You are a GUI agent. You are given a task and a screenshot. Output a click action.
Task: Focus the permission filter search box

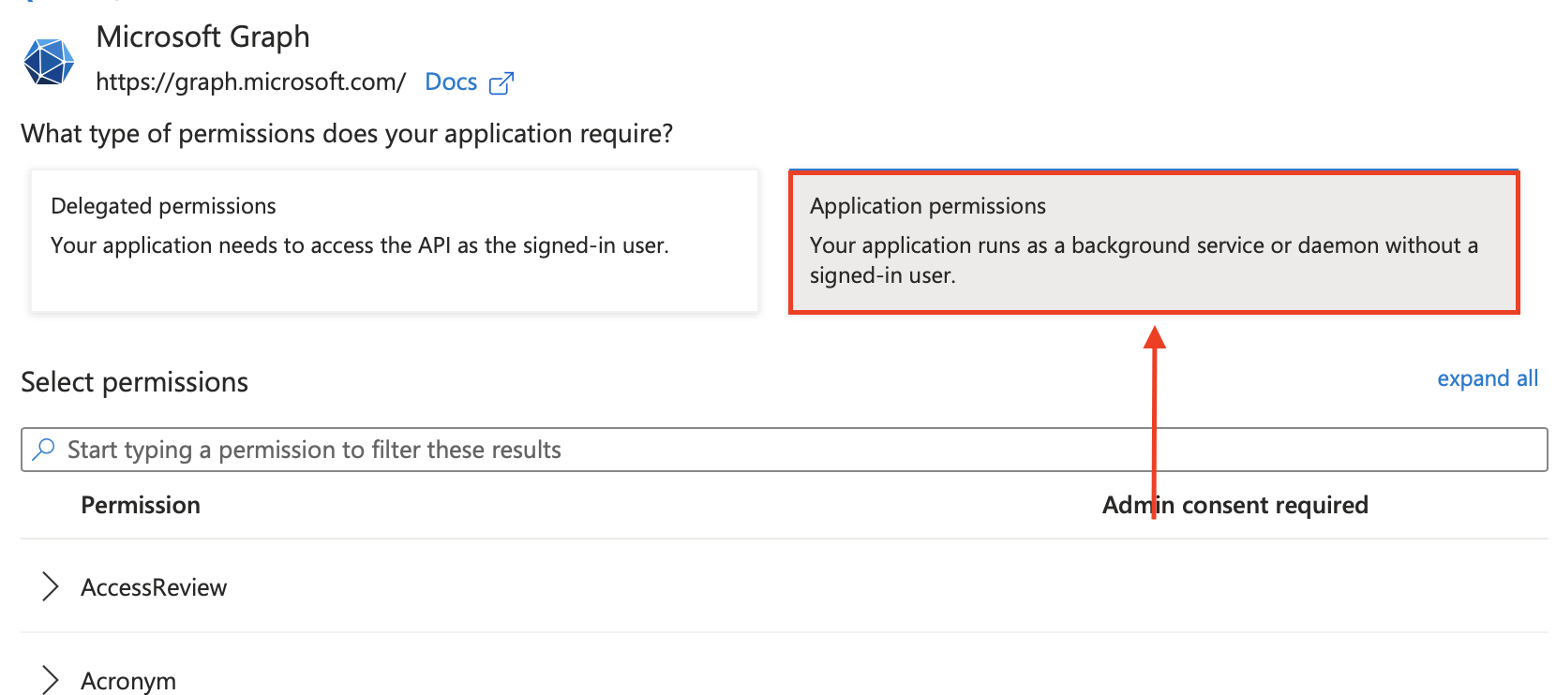[x=785, y=450]
